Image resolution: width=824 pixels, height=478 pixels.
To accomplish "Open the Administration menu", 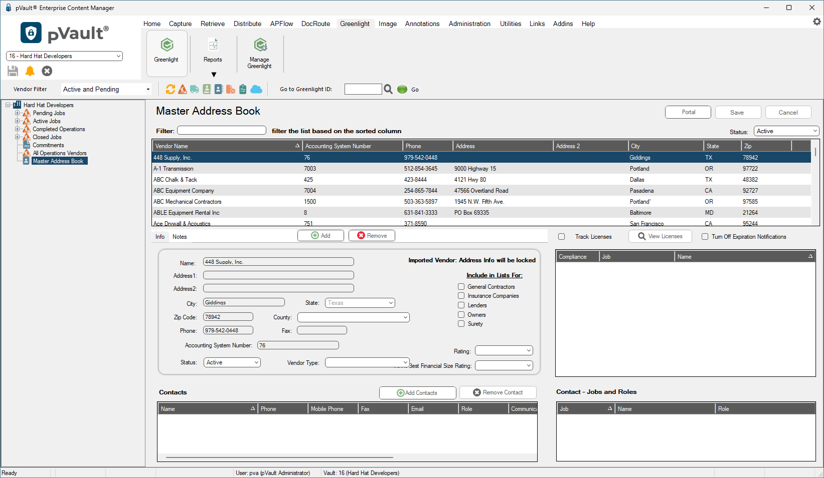I will (x=469, y=24).
